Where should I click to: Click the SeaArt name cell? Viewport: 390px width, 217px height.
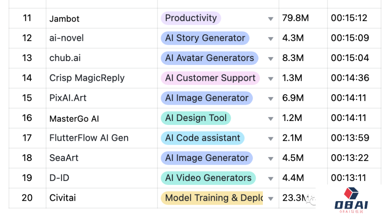click(102, 158)
